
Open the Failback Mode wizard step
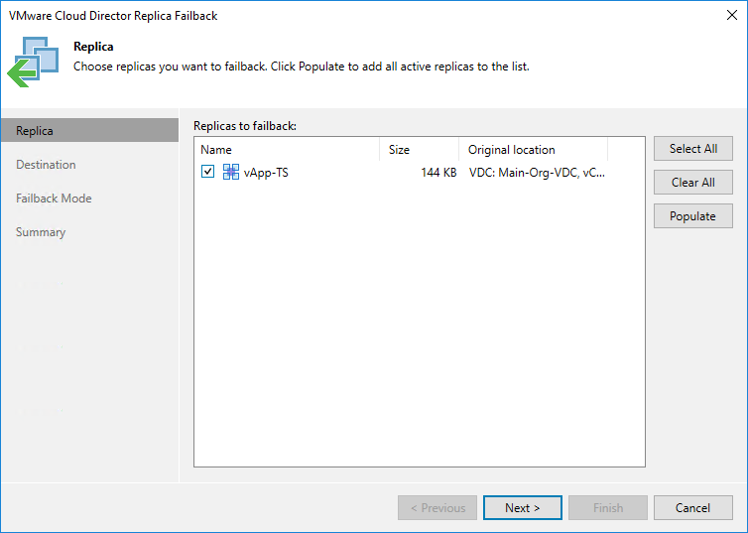54,199
